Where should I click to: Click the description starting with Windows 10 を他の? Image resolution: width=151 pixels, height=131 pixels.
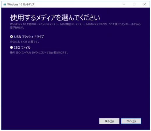tap(75, 26)
